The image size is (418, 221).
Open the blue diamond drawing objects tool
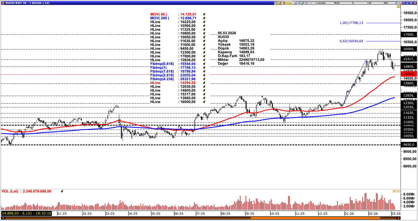click(306, 3)
